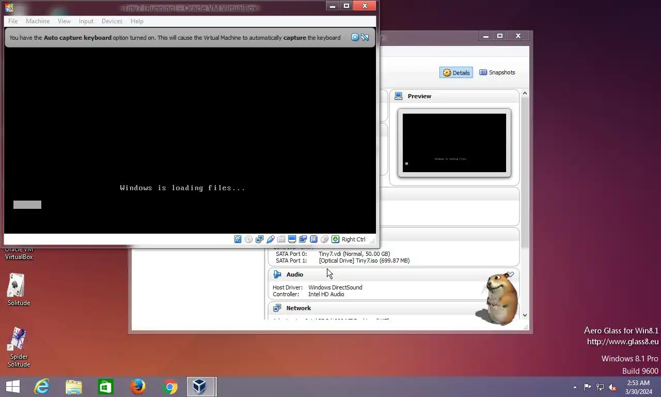The height and width of the screenshot is (397, 661).
Task: Click the hard disk activity indicator in VM status bar
Action: pos(238,239)
